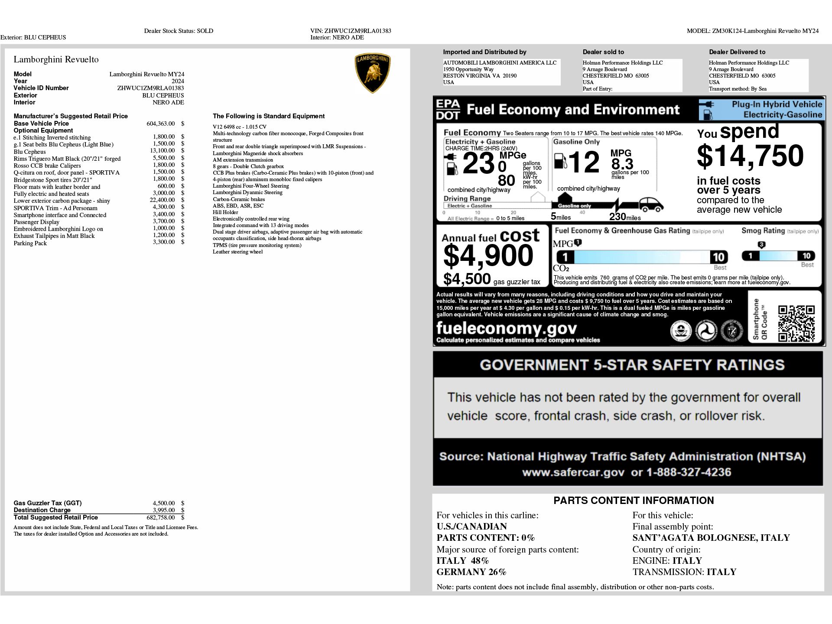
Task: Click MPG rating marker on greenhouse gas slider
Action: (x=578, y=243)
